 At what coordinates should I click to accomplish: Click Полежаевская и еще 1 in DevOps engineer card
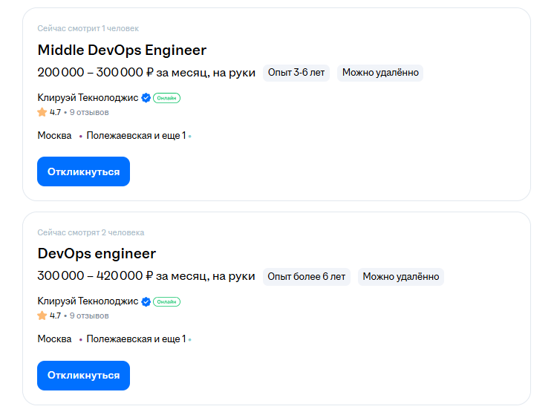(x=136, y=339)
